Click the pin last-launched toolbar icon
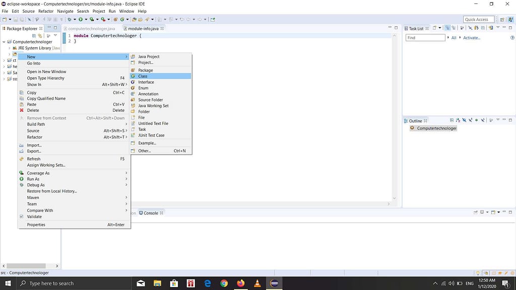Viewport: 516px width, 290px height. pyautogui.click(x=213, y=20)
